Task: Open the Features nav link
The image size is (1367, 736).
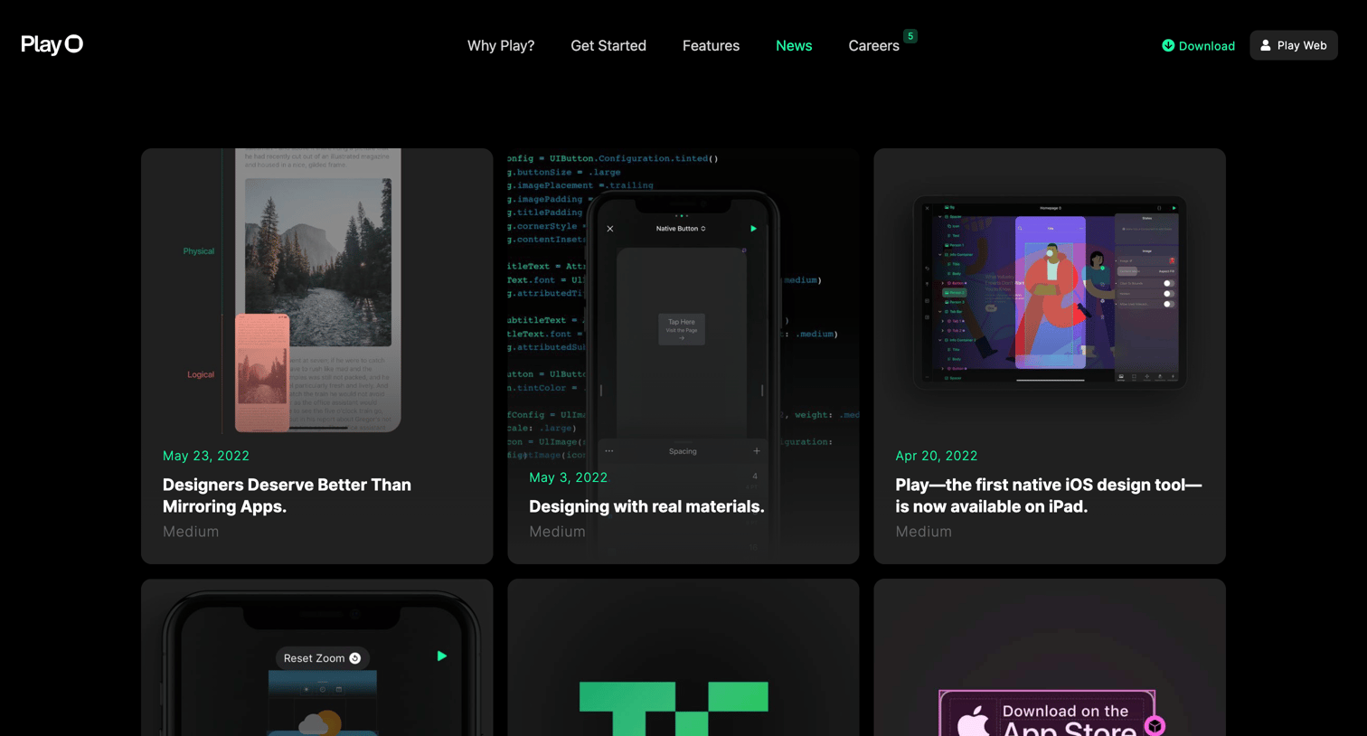Action: pyautogui.click(x=711, y=45)
